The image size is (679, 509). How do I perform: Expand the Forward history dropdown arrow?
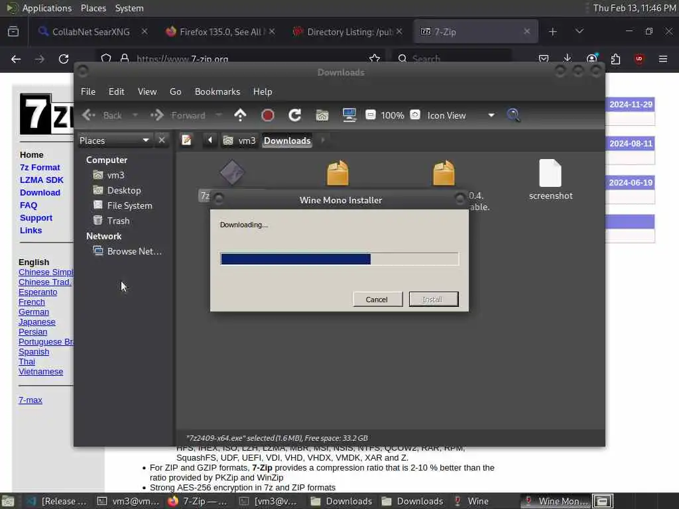click(219, 115)
